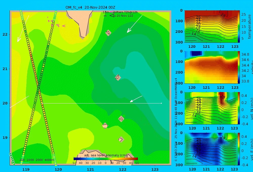Click the longitude 121 tick label on map
This screenshot has width=253, height=172.
(x=91, y=169)
